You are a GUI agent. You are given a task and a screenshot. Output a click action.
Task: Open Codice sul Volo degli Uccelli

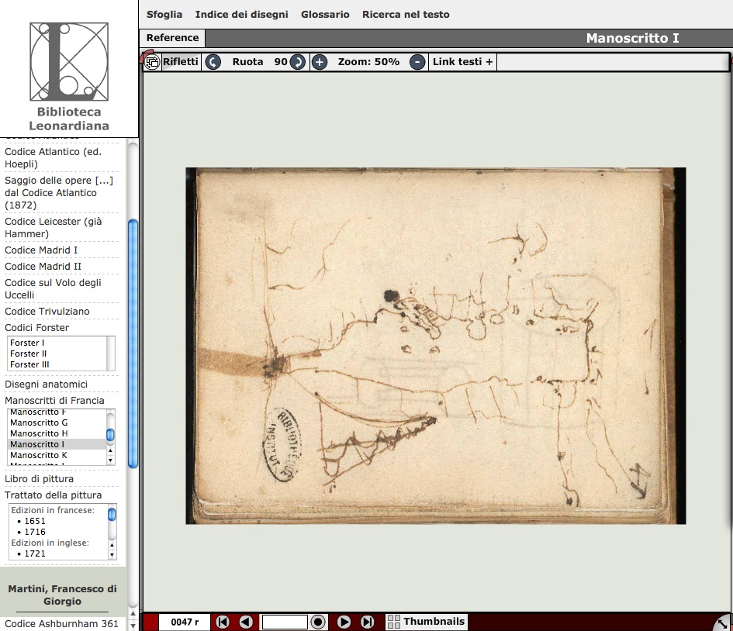click(x=53, y=288)
